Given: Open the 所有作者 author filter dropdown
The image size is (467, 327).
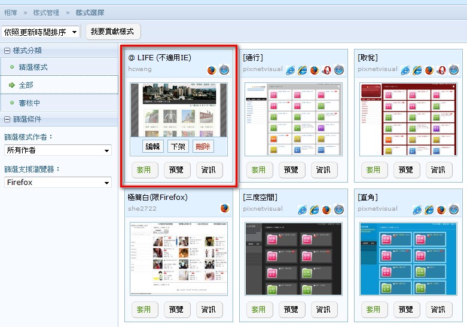Looking at the screenshot, I should [x=58, y=150].
